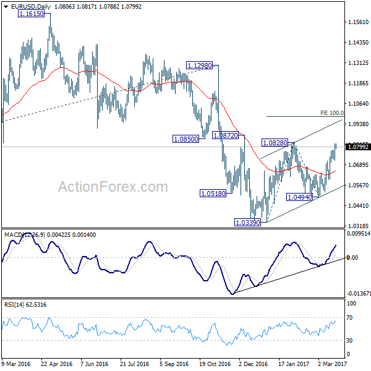Image resolution: width=371 pixels, height=371 pixels.
Task: Select the 1.03390 price label
Action: click(x=247, y=223)
